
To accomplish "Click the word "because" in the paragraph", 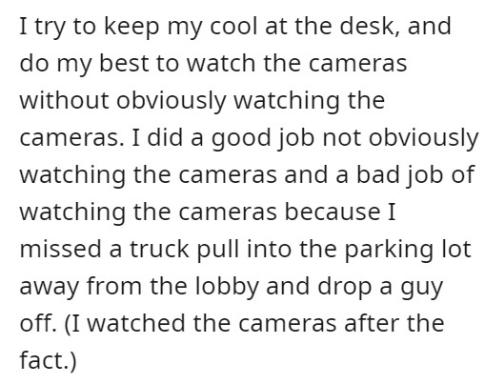I will pyautogui.click(x=332, y=212).
